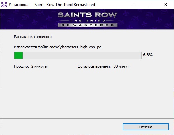Click empty dialog area below time labels
174x135 pixels.
87,93
